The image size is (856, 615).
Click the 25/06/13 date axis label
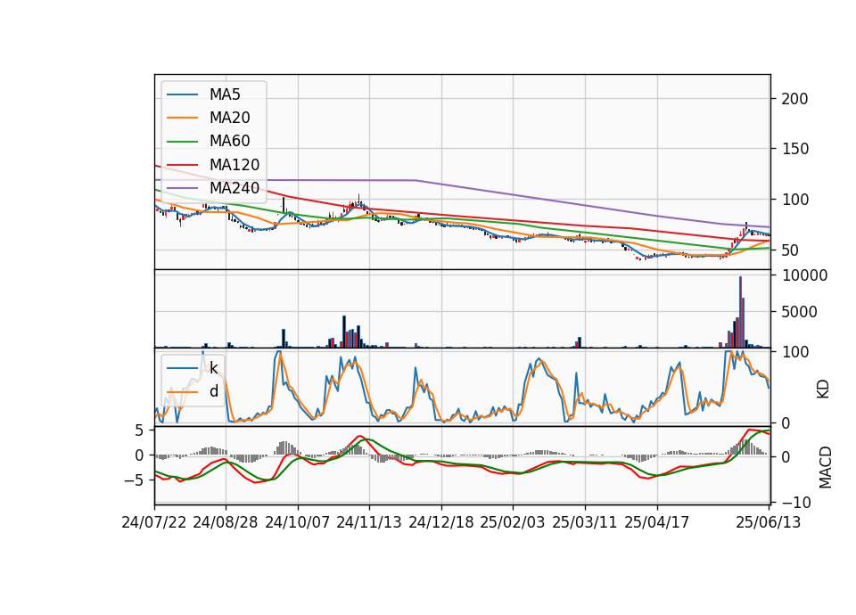click(x=769, y=522)
